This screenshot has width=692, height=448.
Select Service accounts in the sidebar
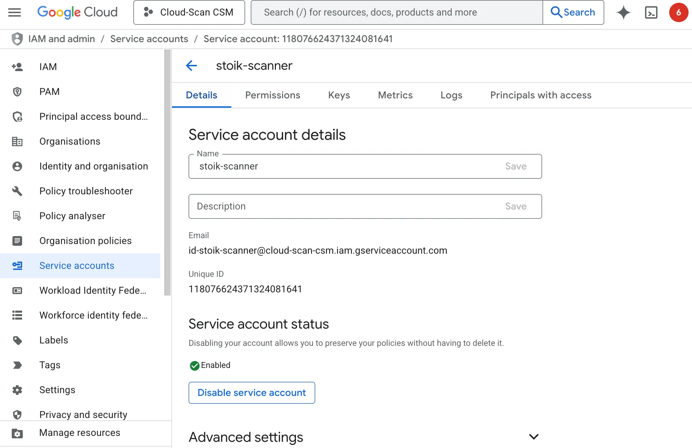pos(80,265)
